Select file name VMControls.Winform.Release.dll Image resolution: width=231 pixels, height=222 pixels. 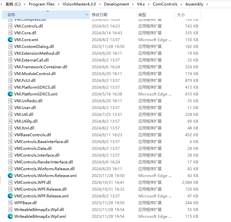coord(44,169)
